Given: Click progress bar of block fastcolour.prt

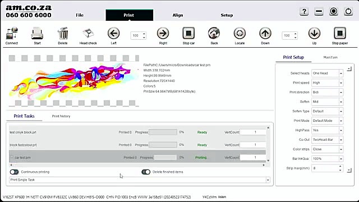Looking at the screenshot, I should [163, 145].
